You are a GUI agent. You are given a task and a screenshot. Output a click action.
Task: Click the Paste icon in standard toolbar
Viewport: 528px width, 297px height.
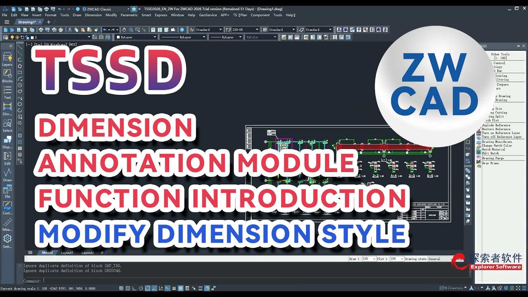[x=83, y=30]
